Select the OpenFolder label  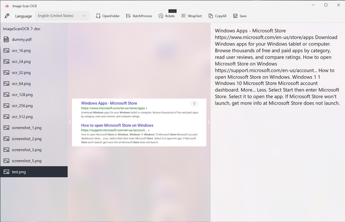[x=111, y=16]
